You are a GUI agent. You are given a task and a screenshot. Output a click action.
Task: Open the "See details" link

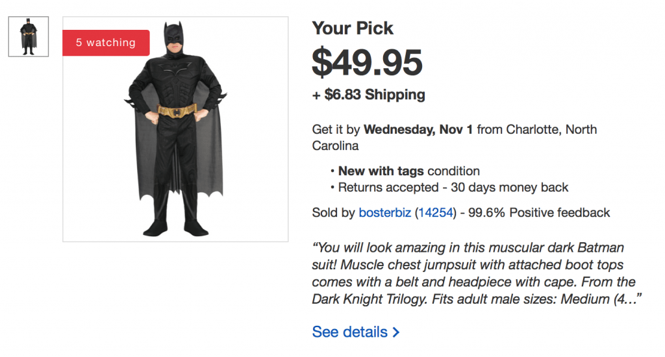(349, 332)
